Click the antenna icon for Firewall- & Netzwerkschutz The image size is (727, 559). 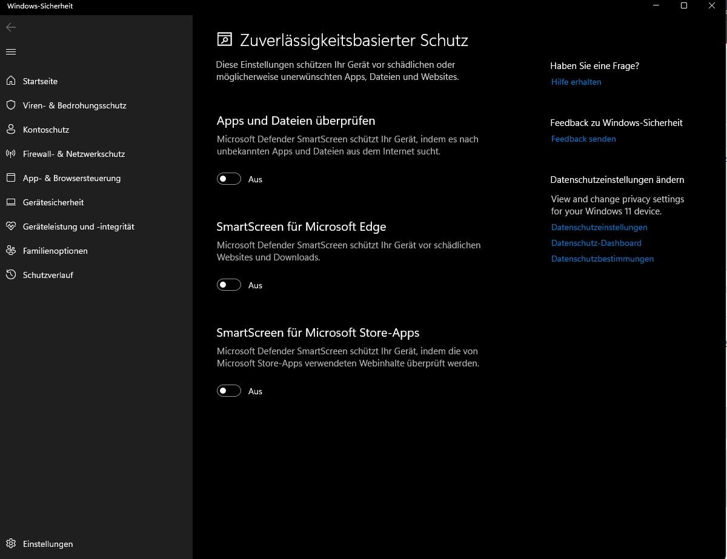click(x=11, y=153)
